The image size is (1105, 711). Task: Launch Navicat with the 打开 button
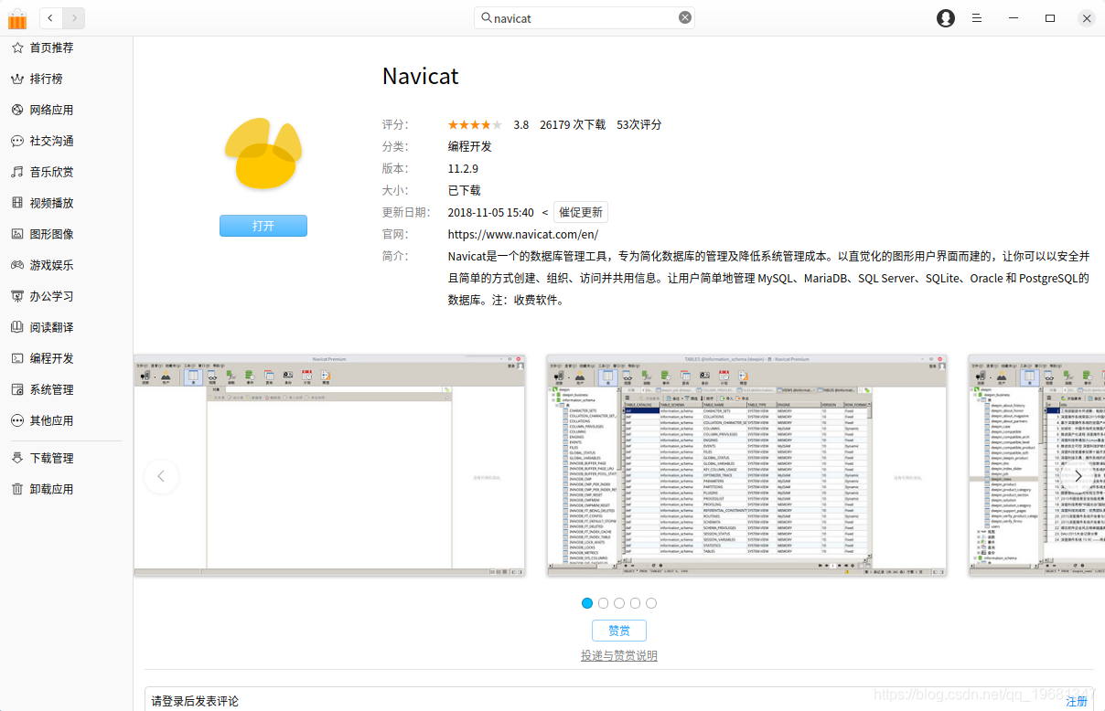(263, 226)
